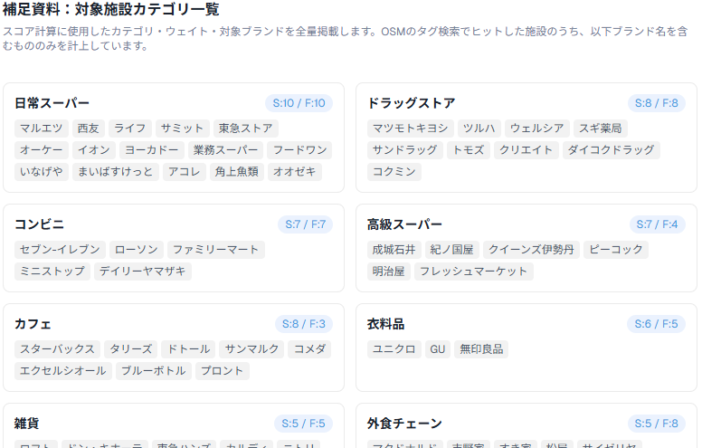Click the 無印良品 chip
Viewport: 702px width, 448px height.
click(x=481, y=349)
